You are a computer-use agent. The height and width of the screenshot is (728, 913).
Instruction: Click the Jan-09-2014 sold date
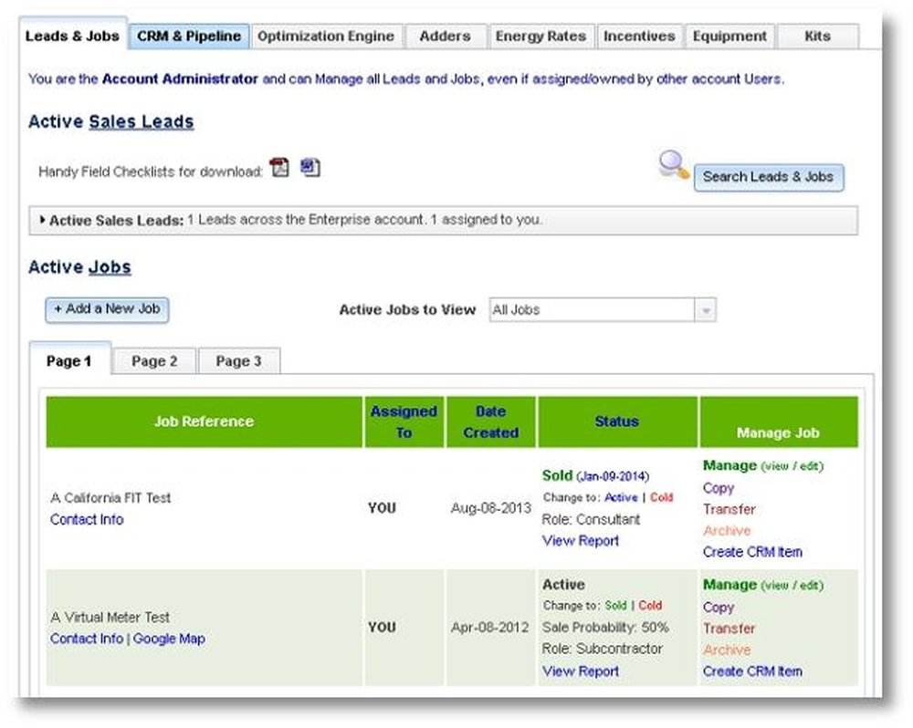613,476
